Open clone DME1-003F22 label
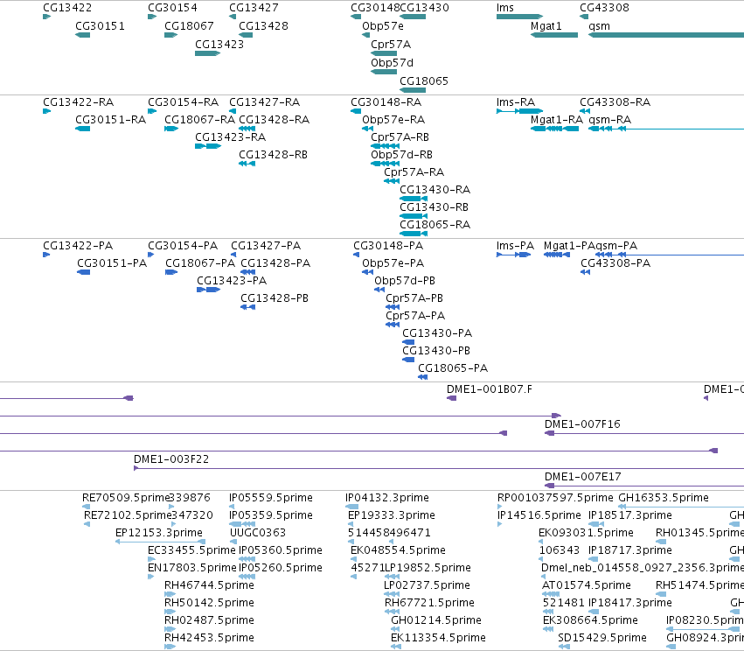 pyautogui.click(x=171, y=459)
